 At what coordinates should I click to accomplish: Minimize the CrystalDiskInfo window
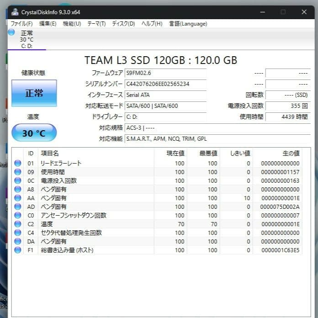(x=263, y=12)
